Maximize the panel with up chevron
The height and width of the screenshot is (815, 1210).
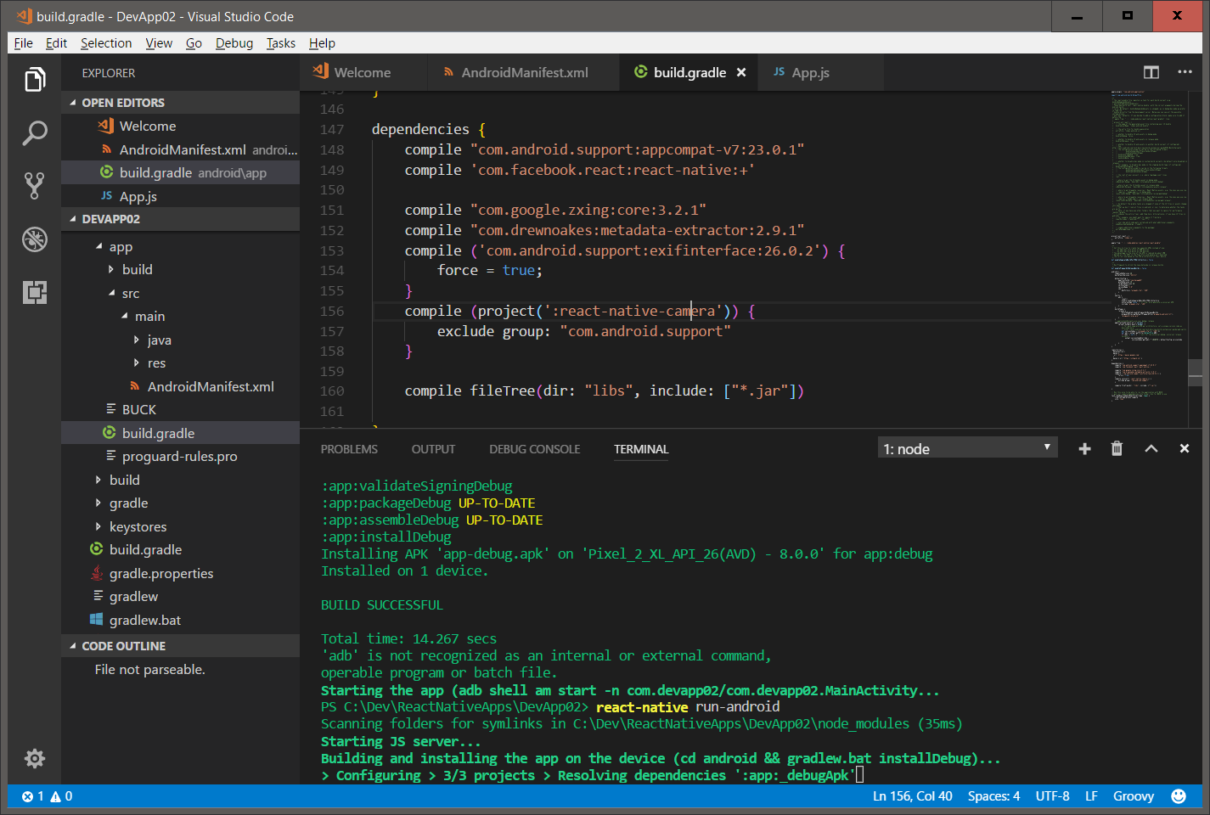[x=1151, y=449]
